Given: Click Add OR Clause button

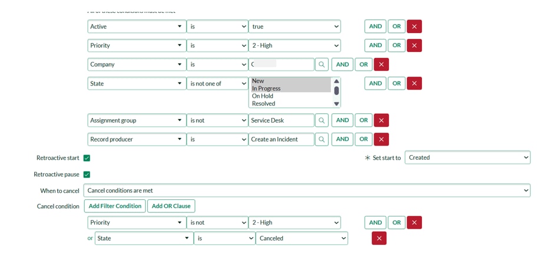Looking at the screenshot, I should click(171, 206).
